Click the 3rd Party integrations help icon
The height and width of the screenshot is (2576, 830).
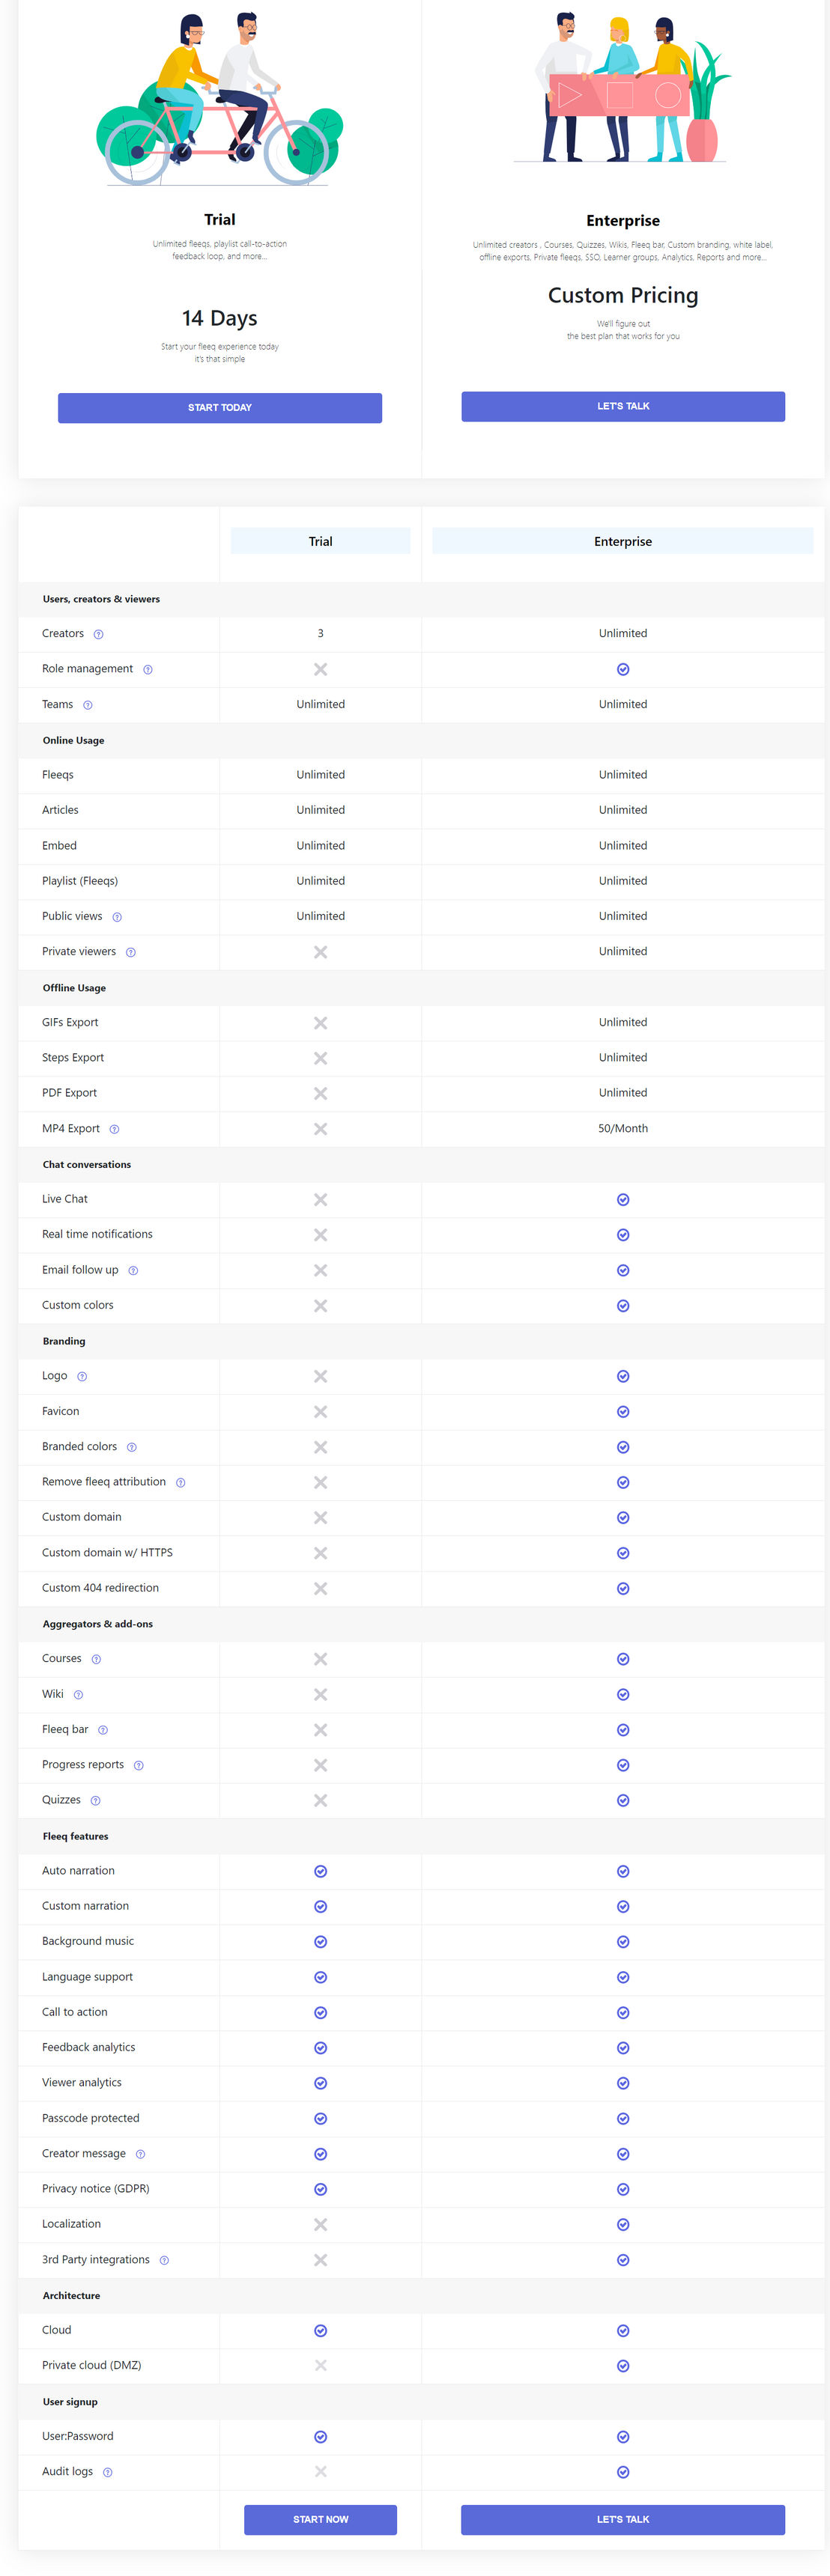(164, 2260)
